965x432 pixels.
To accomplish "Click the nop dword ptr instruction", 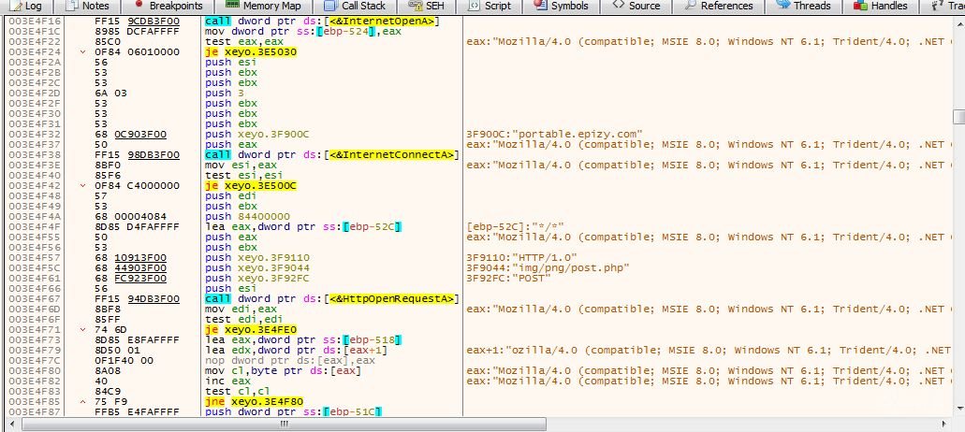I will (x=290, y=360).
